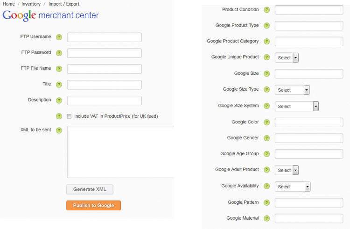The height and width of the screenshot is (229, 350).
Task: Expand the Google Size Type dropdown
Action: [292, 90]
